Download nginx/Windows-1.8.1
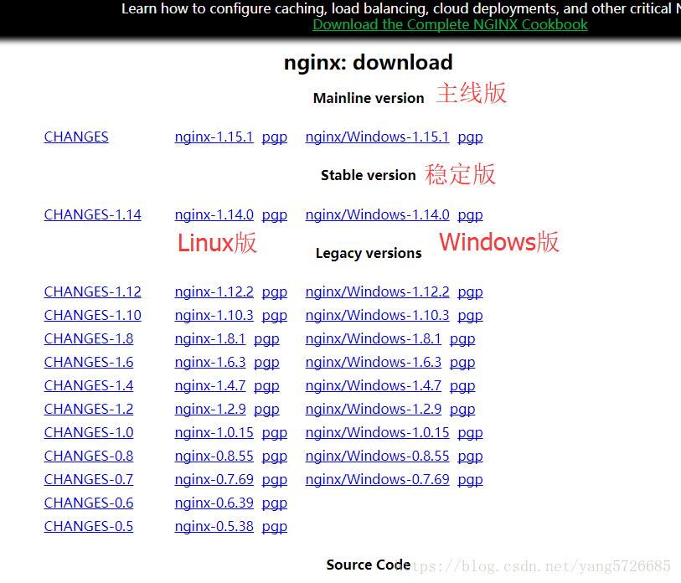 point(374,339)
